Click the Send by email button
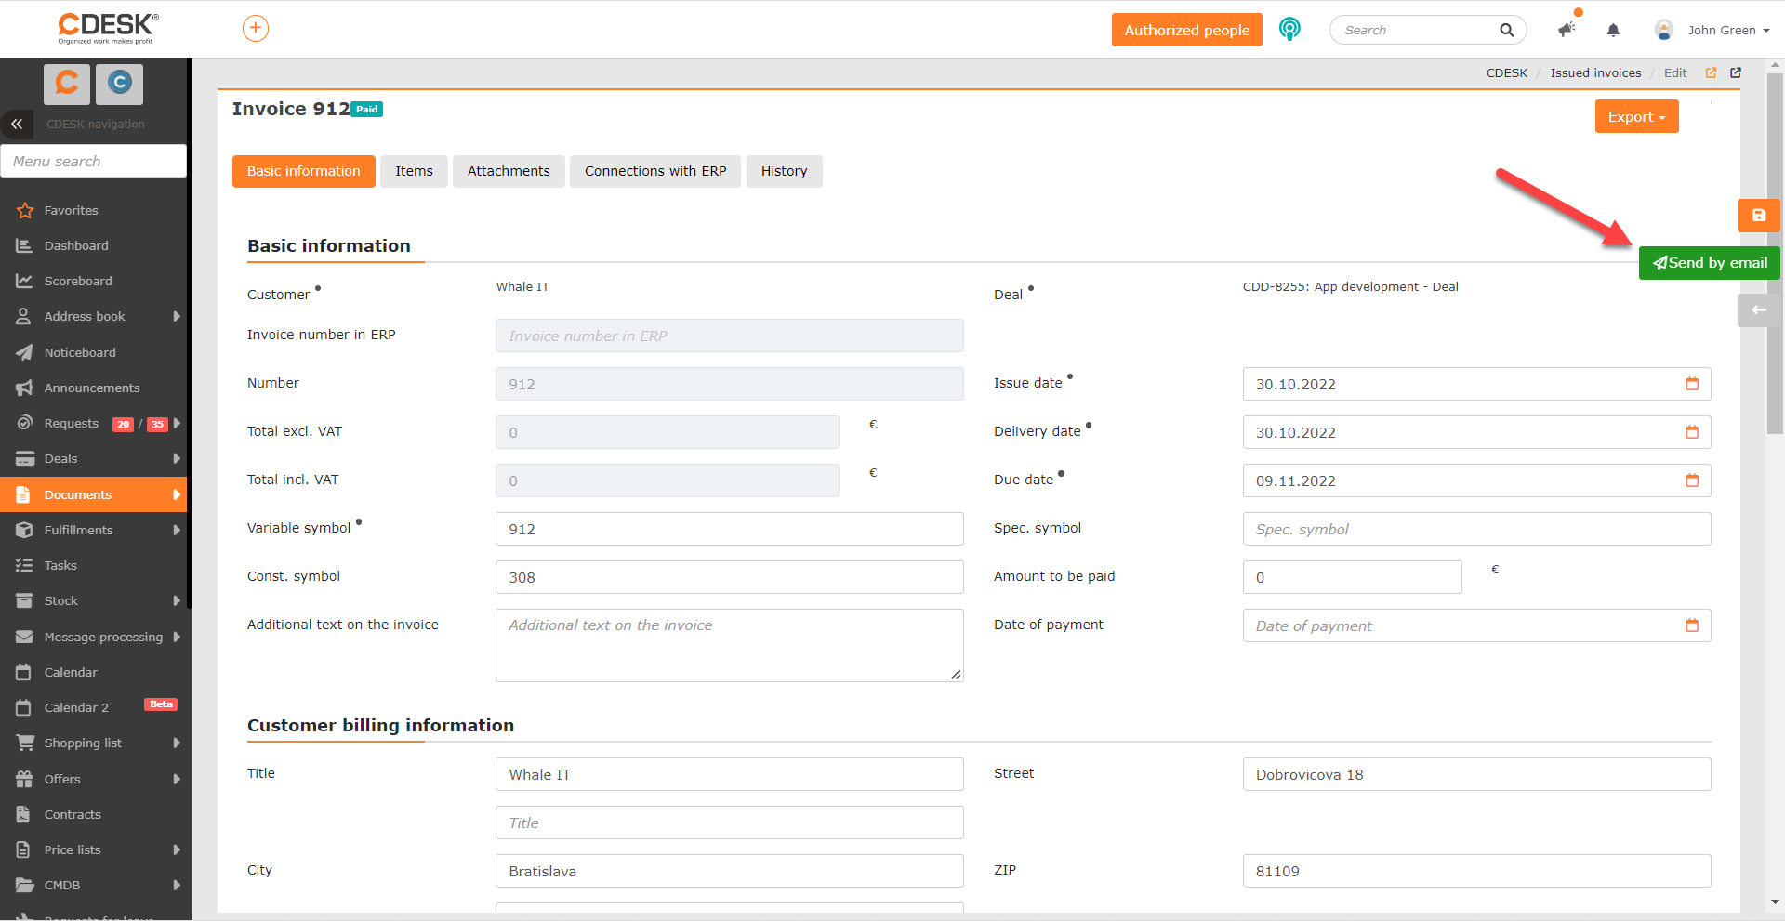The width and height of the screenshot is (1785, 921). (1710, 263)
